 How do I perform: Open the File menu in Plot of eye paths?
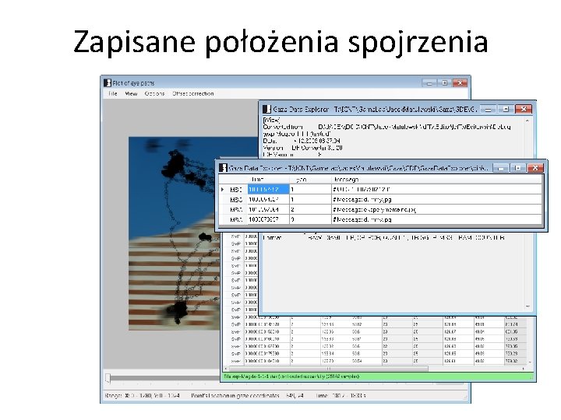(113, 93)
